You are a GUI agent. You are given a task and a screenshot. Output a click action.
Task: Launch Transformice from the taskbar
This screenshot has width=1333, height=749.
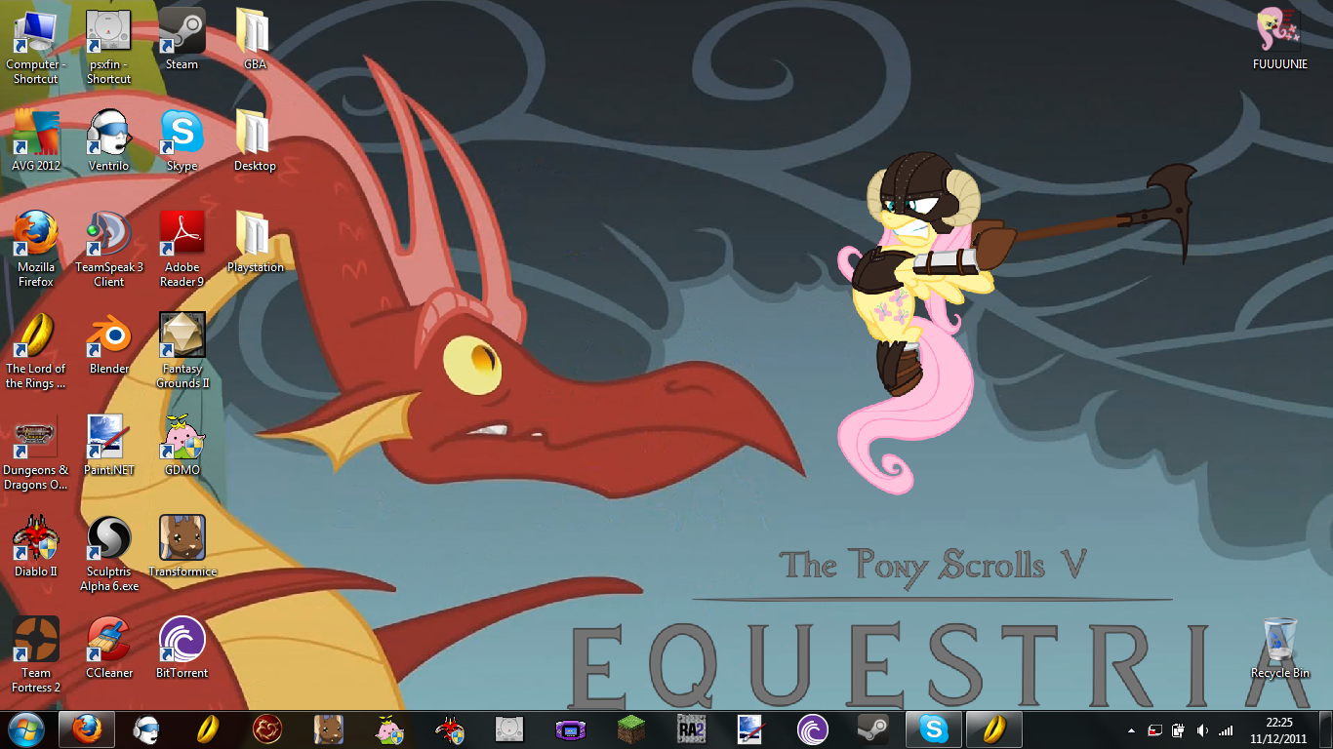click(x=329, y=729)
